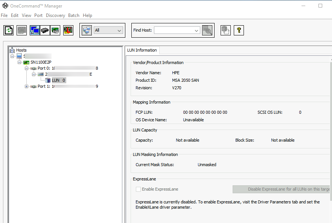Image resolution: width=332 pixels, height=223 pixels.
Task: Open the Batch menu
Action: [x=74, y=15]
